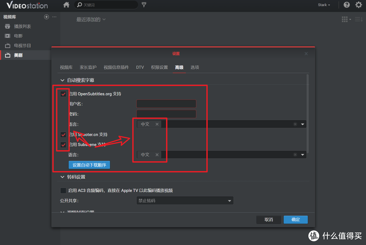Image resolution: width=366 pixels, height=245 pixels.
Task: Click the Video Station logo
Action: click(x=27, y=5)
